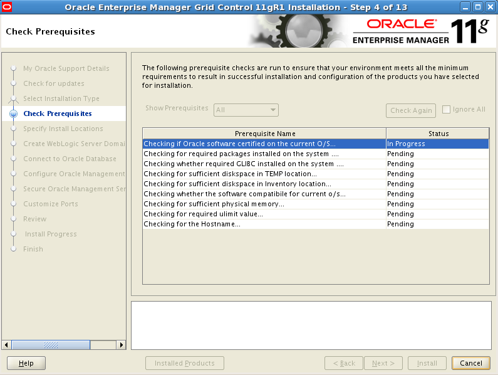
Task: Click Pending status of GLIBC check
Action: (438, 164)
